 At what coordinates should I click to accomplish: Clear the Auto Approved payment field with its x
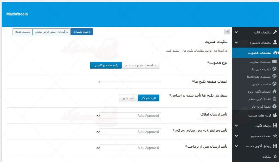click(97, 148)
